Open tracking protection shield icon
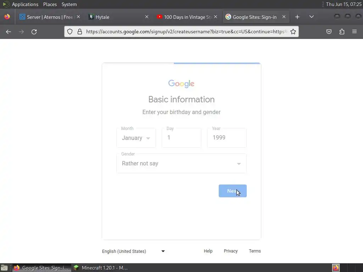The width and height of the screenshot is (363, 272). 70,32
